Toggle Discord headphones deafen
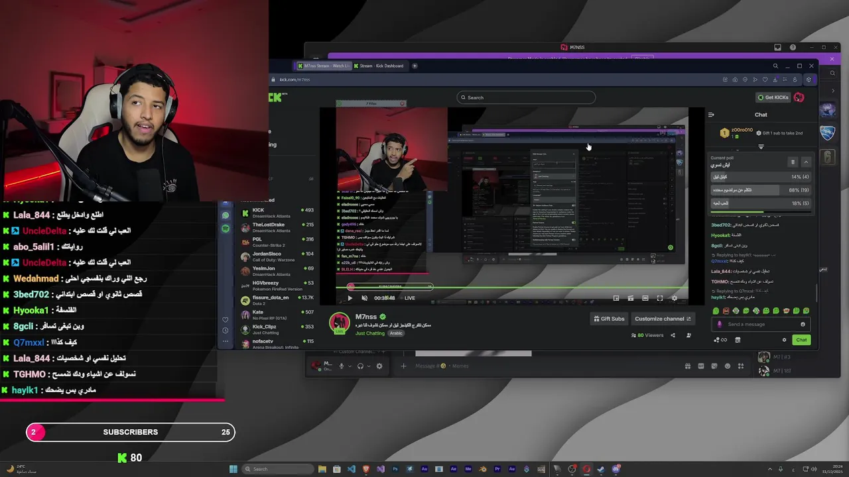 [x=360, y=366]
